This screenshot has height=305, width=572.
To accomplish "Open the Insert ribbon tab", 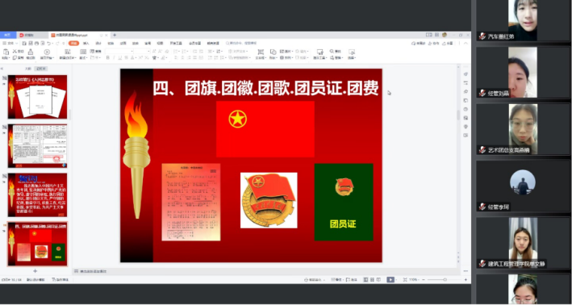I will (86, 43).
